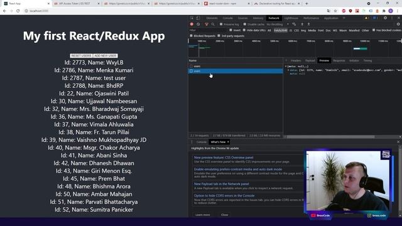This screenshot has height=226, width=402.
Task: Export HAR with the download icon
Action: point(308,24)
